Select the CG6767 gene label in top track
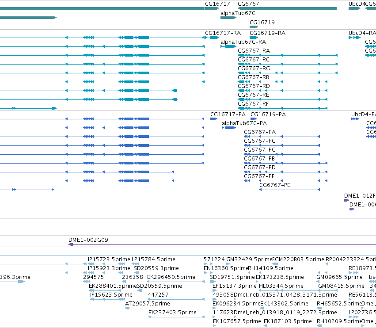The width and height of the screenshot is (376, 328). (x=248, y=4)
